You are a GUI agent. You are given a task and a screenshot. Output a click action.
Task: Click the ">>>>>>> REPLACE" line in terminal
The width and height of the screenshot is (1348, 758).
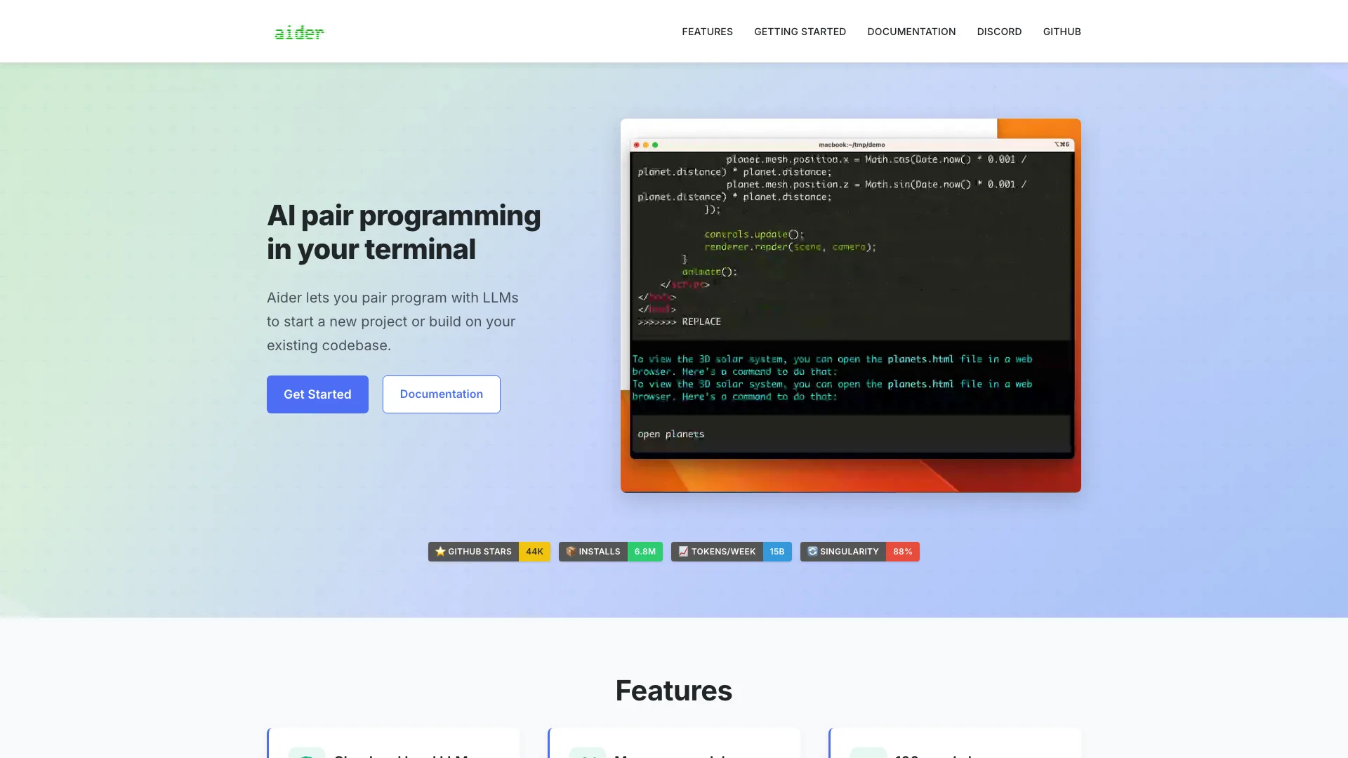680,321
